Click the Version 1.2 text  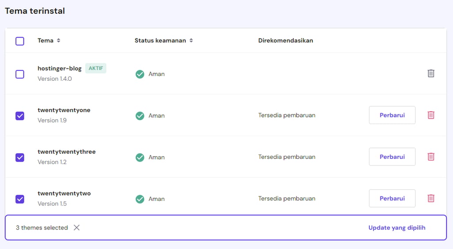pyautogui.click(x=52, y=162)
